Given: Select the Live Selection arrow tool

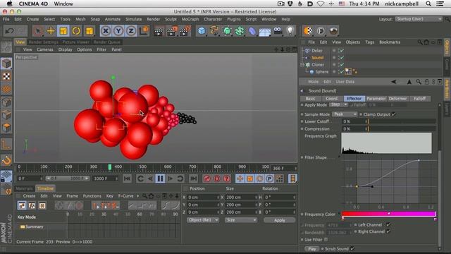Looking at the screenshot, I should coord(38,31).
